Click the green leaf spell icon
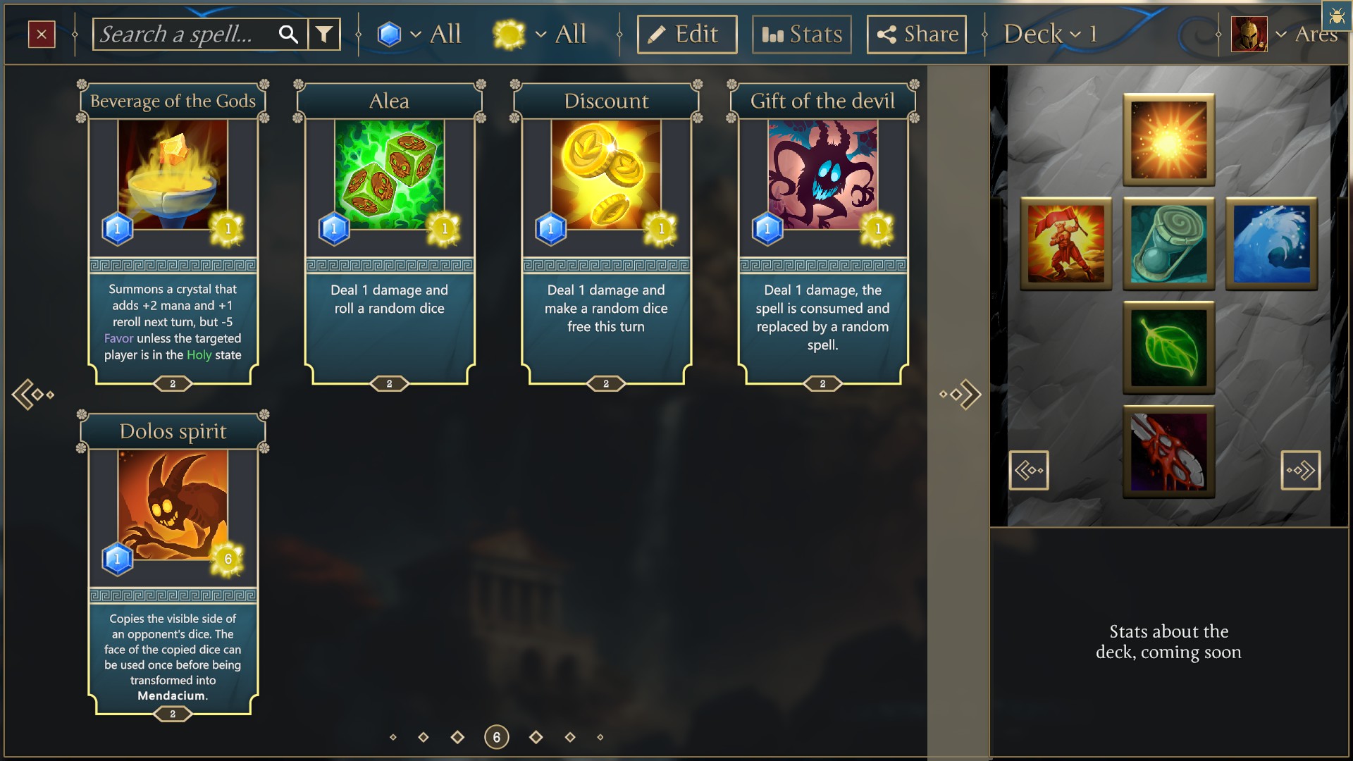Screen dimensions: 1353x761 [x=1168, y=347]
